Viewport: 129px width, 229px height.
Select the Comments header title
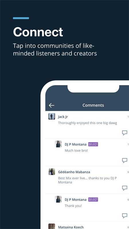point(93,105)
